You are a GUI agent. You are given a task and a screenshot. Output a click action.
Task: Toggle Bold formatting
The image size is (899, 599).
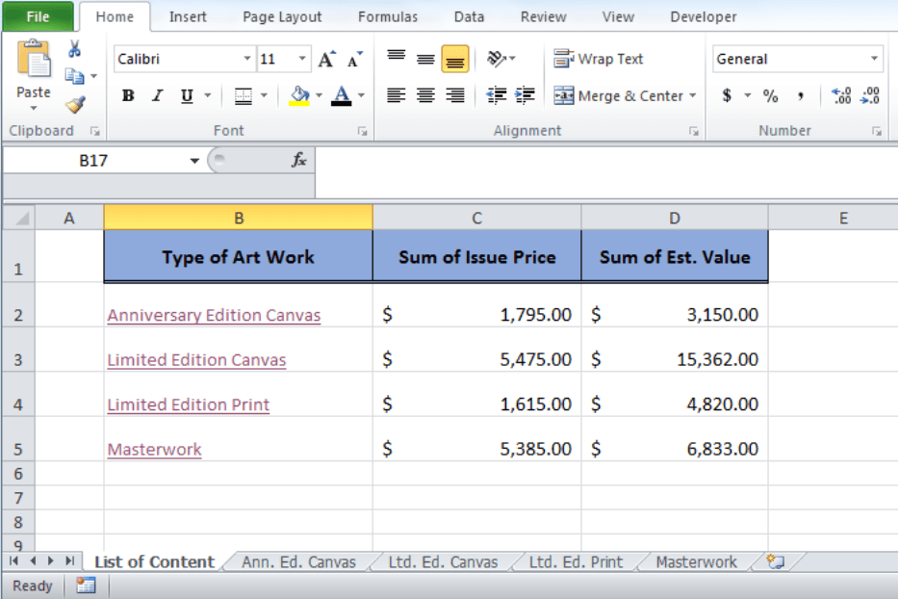[128, 95]
